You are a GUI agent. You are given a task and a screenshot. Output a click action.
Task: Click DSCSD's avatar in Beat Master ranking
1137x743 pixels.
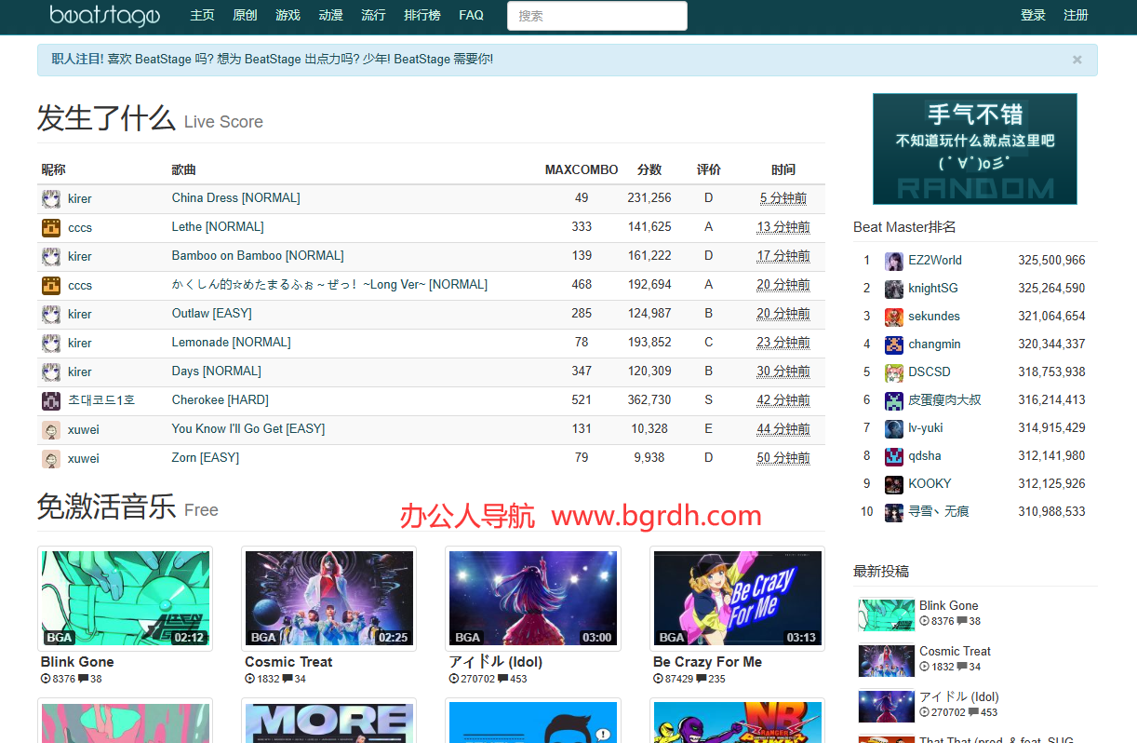point(894,371)
